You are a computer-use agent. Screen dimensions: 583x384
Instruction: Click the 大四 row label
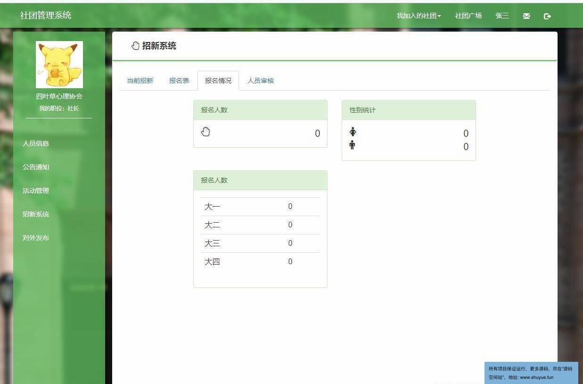[x=212, y=262]
